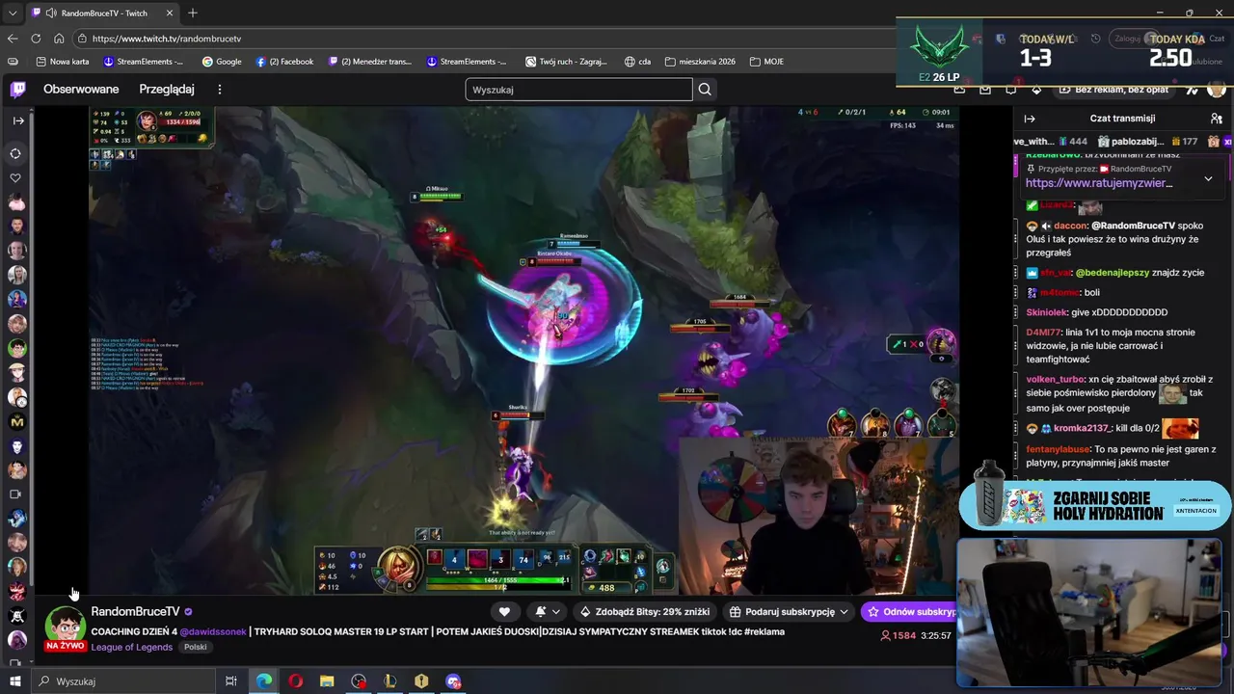Focus the Wyszukaj search field

point(578,90)
